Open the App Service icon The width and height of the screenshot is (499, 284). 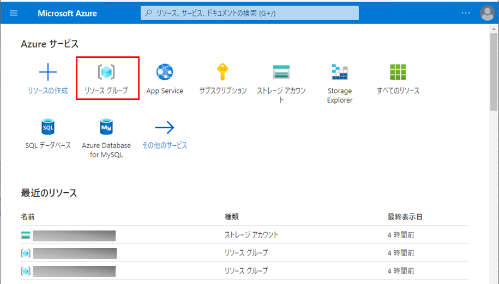(165, 72)
